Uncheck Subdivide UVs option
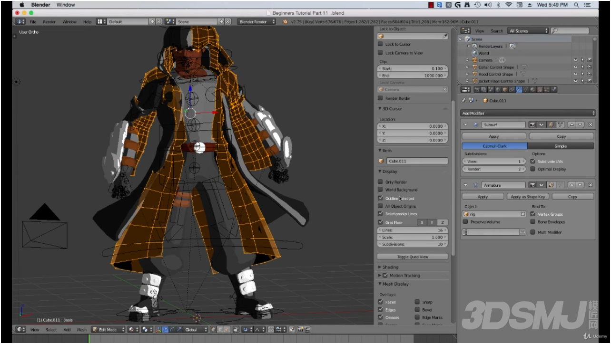Image resolution: width=611 pixels, height=344 pixels. (x=533, y=161)
